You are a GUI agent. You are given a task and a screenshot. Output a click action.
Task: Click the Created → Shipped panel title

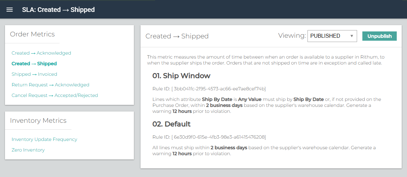[x=177, y=36]
